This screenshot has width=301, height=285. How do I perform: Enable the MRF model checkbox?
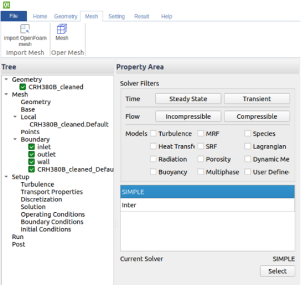pos(200,133)
